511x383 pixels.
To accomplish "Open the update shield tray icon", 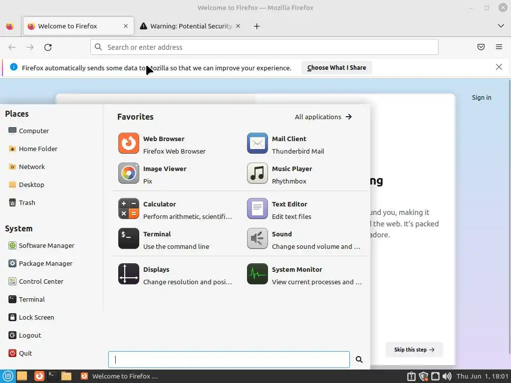I will coord(423,376).
